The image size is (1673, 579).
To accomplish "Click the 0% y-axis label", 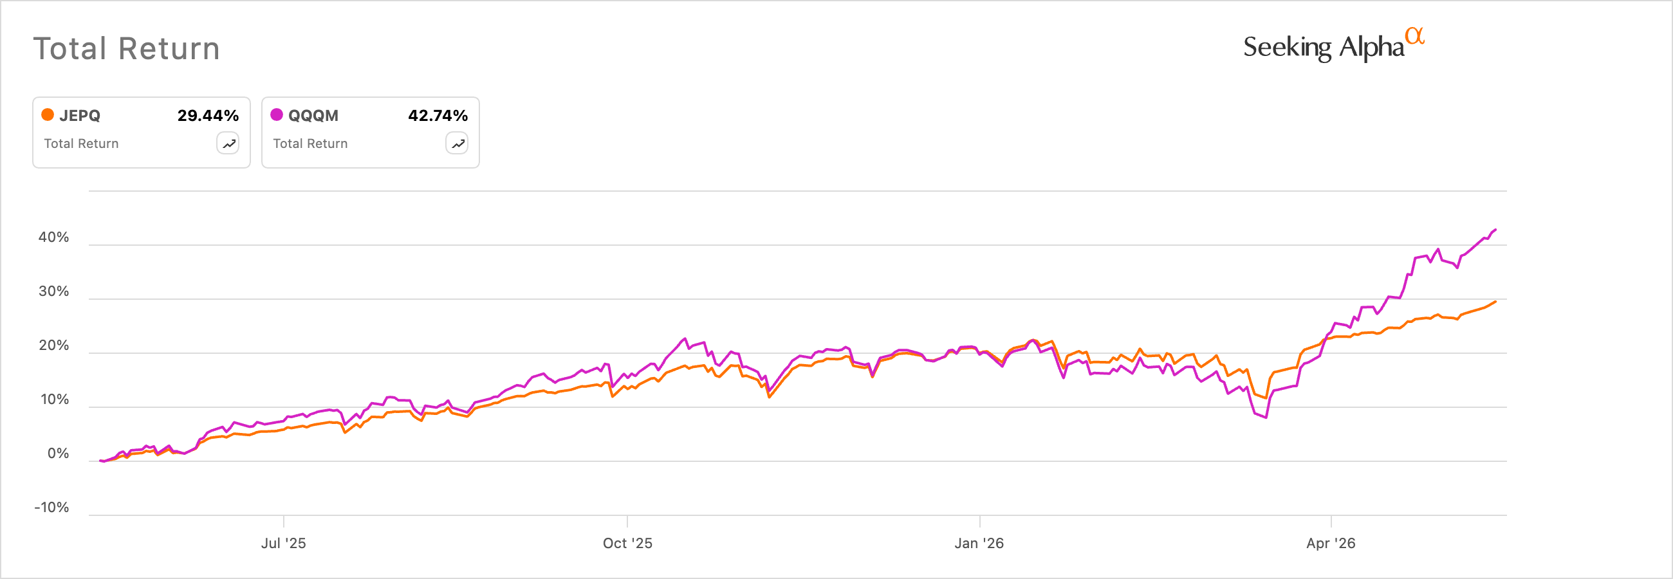I will (x=58, y=454).
